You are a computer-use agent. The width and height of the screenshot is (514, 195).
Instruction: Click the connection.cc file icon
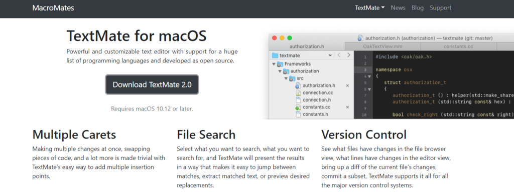tap(298, 93)
